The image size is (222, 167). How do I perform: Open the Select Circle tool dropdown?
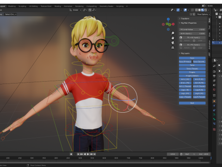11,14
